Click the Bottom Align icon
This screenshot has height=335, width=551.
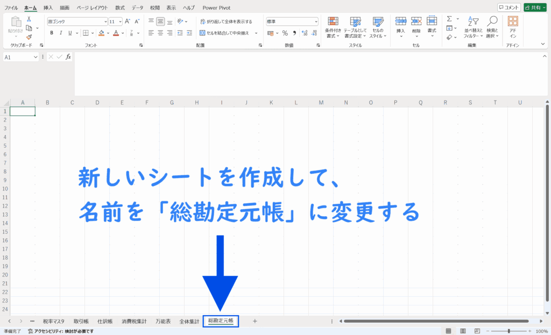[169, 22]
